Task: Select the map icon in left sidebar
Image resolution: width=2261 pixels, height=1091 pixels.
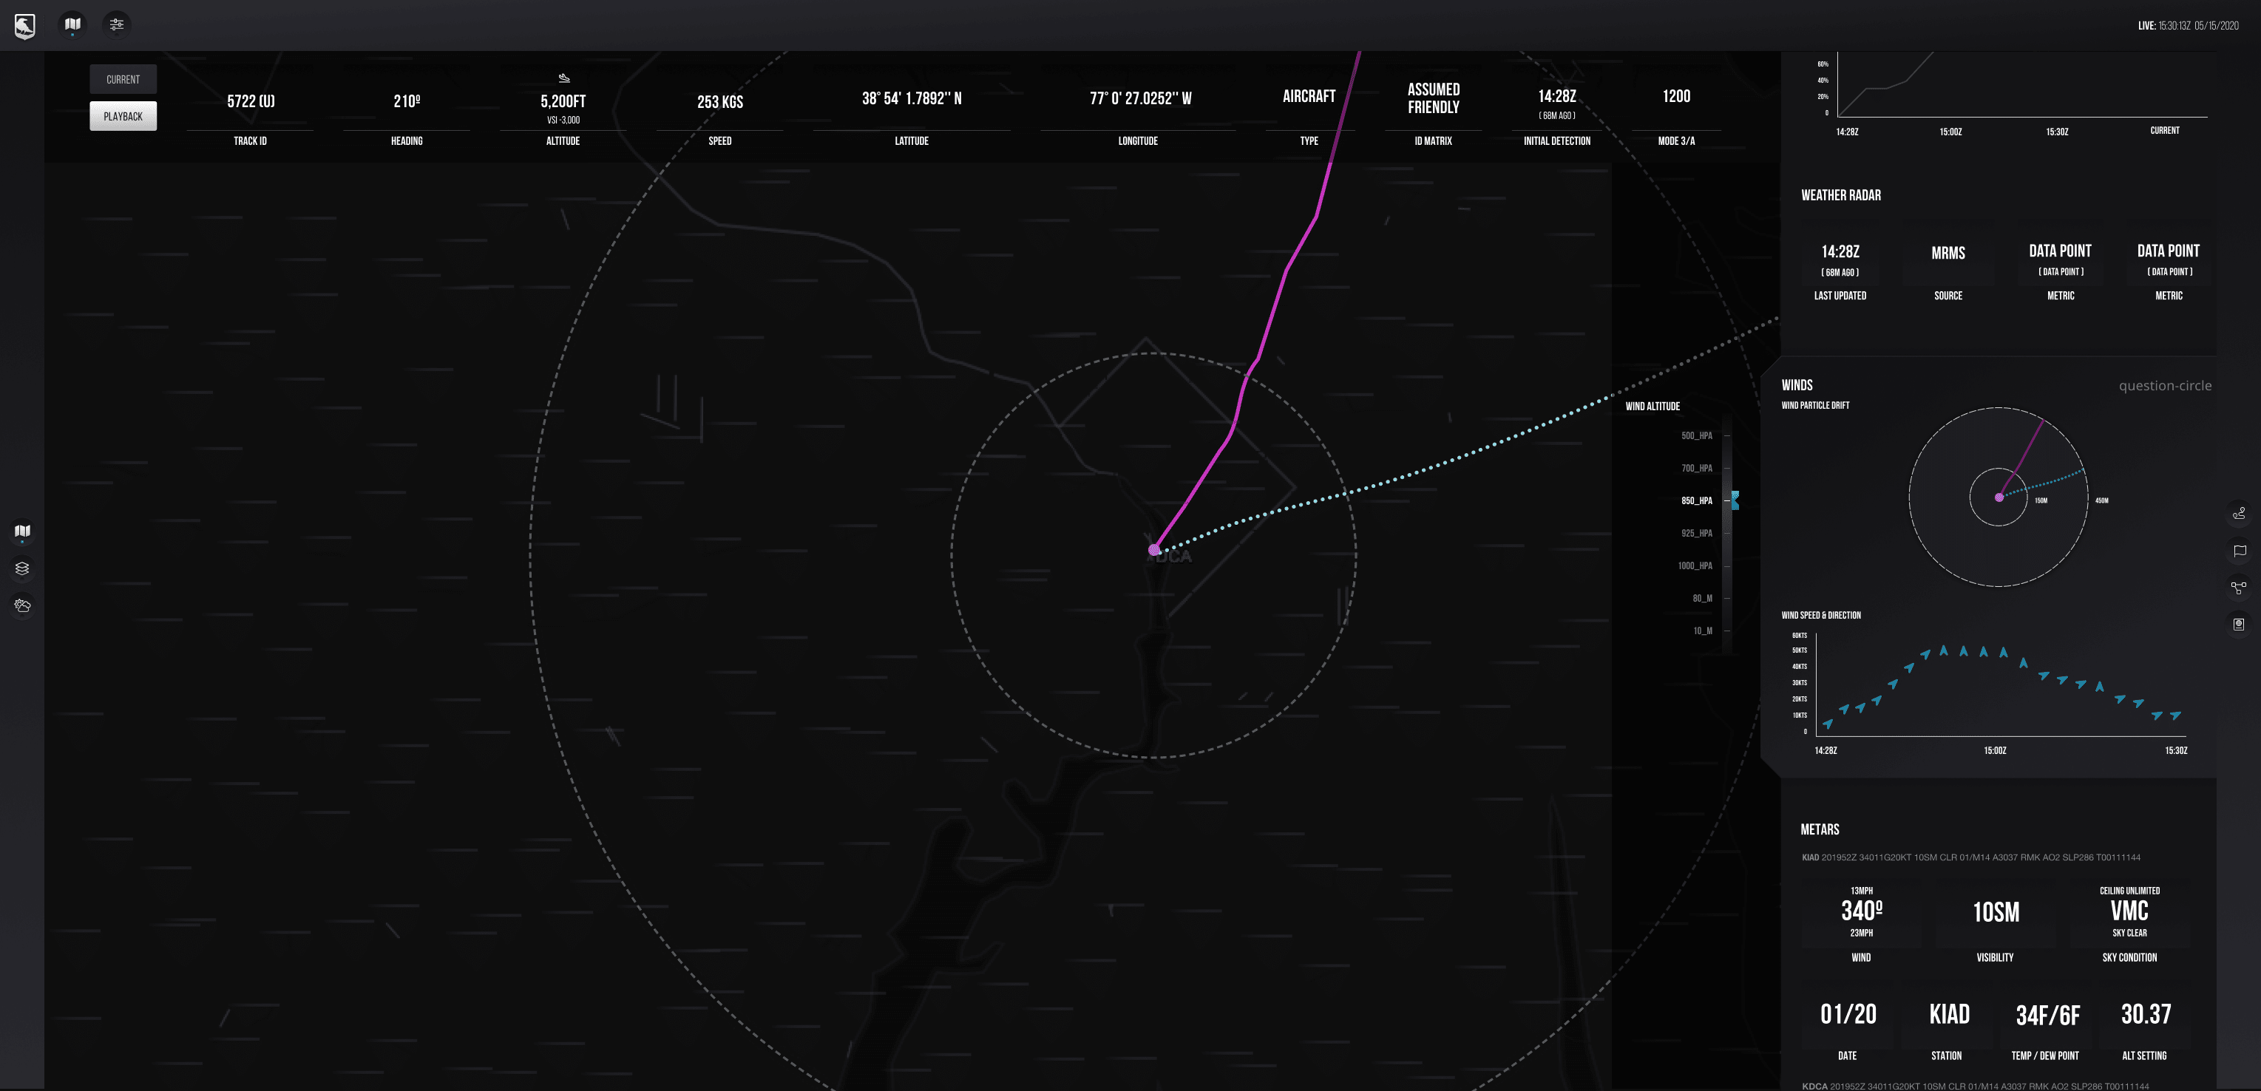Action: click(x=23, y=531)
